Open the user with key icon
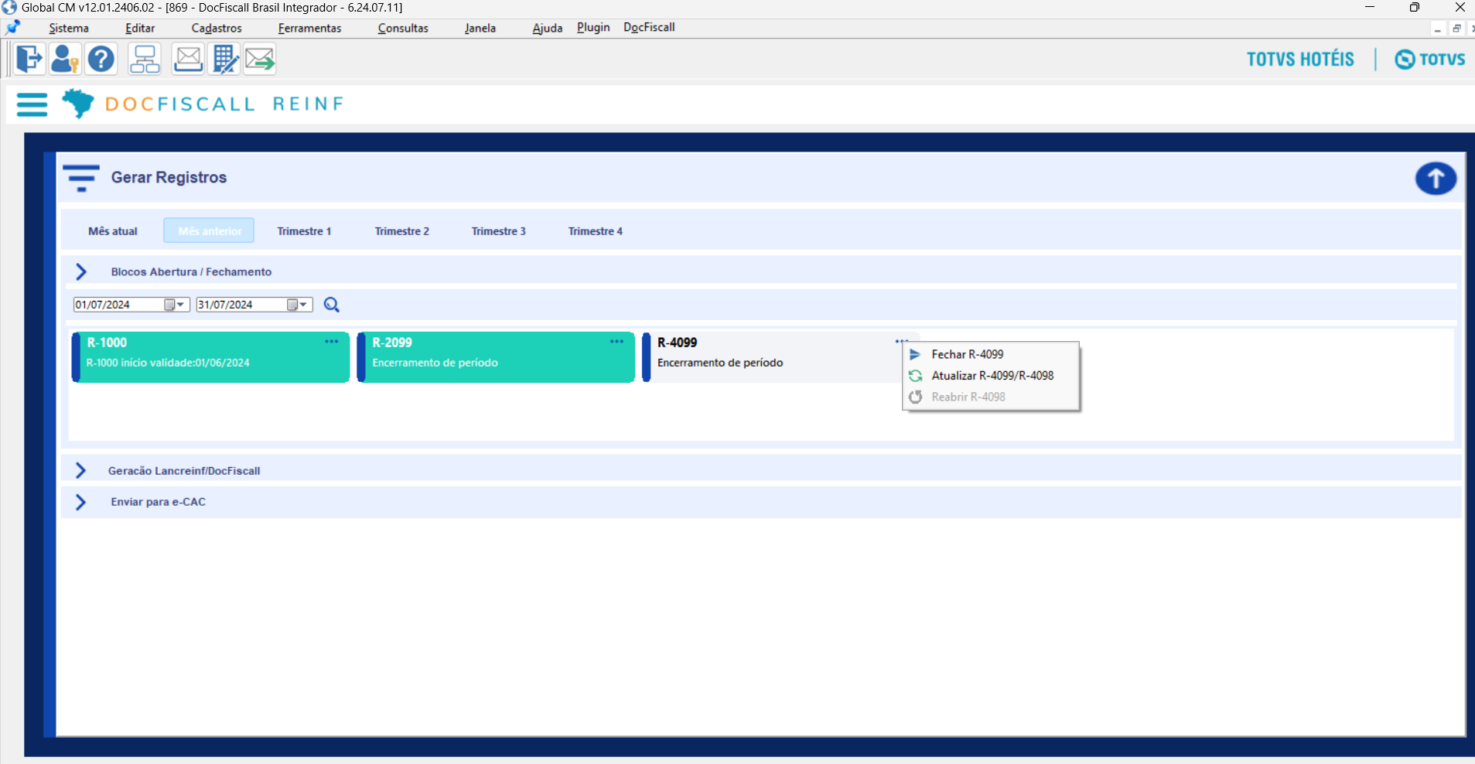This screenshot has width=1475, height=764. point(65,59)
